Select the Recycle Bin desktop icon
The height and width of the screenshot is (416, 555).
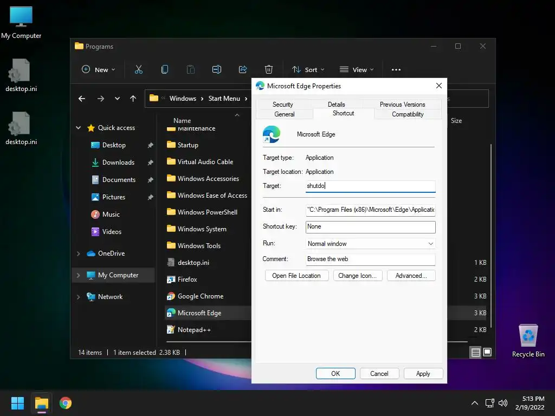coord(528,340)
